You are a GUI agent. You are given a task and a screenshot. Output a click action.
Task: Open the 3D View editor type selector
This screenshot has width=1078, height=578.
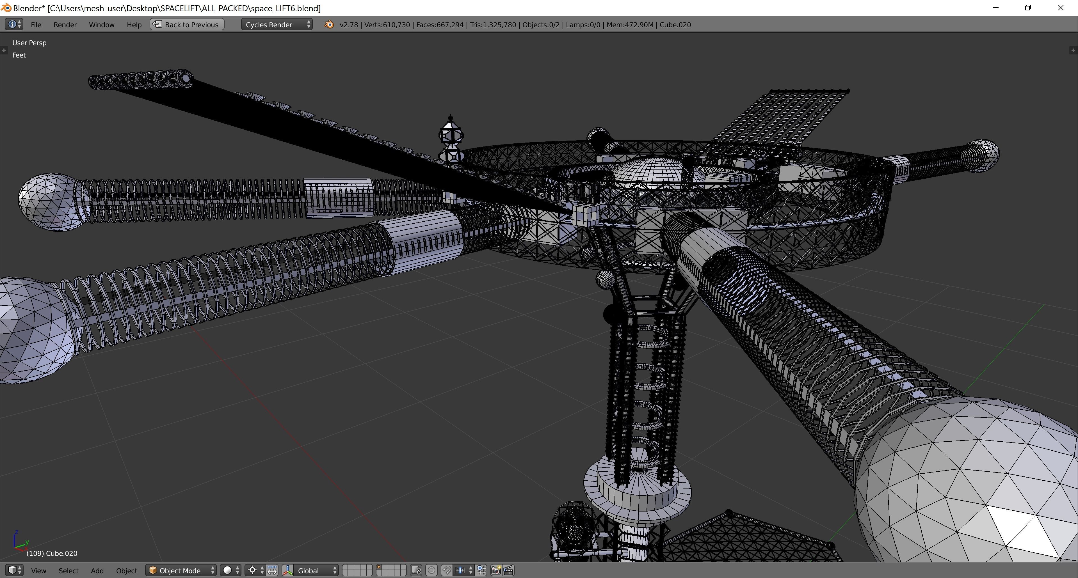(14, 570)
